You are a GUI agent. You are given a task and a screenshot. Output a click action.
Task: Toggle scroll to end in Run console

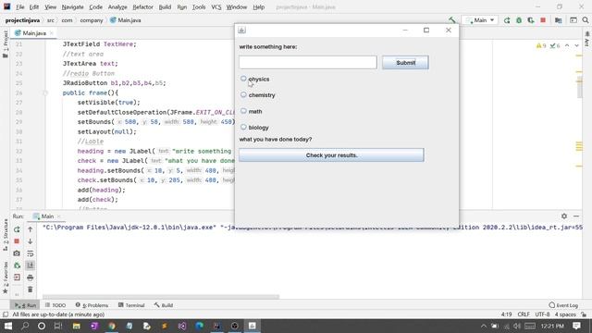[31, 265]
